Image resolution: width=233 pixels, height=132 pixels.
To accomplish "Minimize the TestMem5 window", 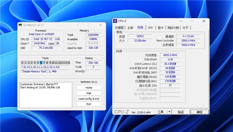I will click(78, 25).
